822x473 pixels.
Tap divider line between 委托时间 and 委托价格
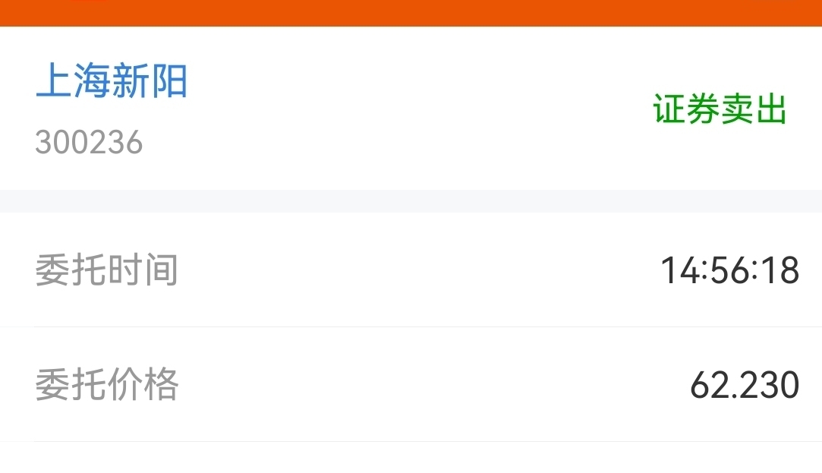(x=428, y=326)
